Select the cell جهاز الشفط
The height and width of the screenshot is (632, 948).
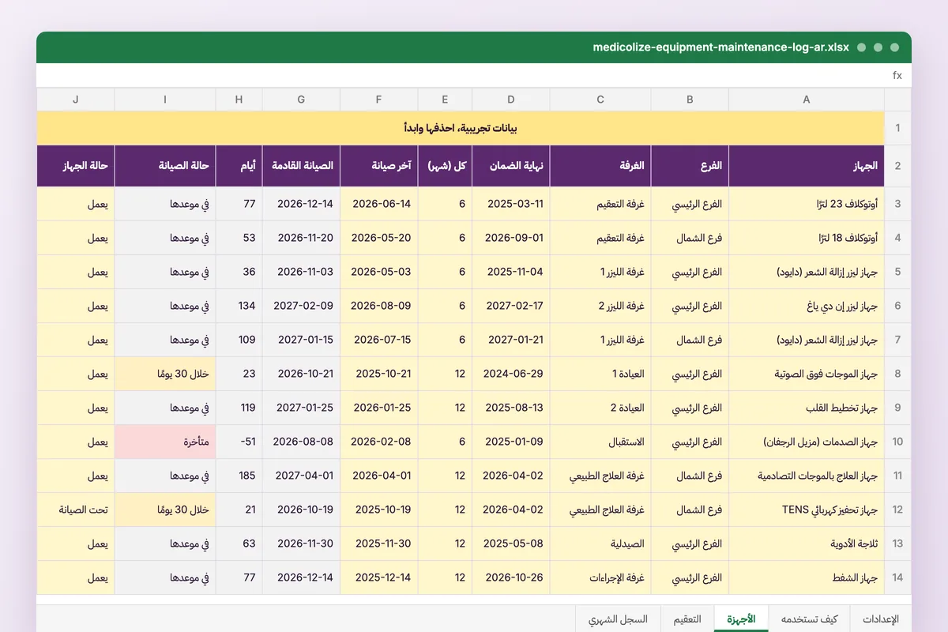(807, 577)
